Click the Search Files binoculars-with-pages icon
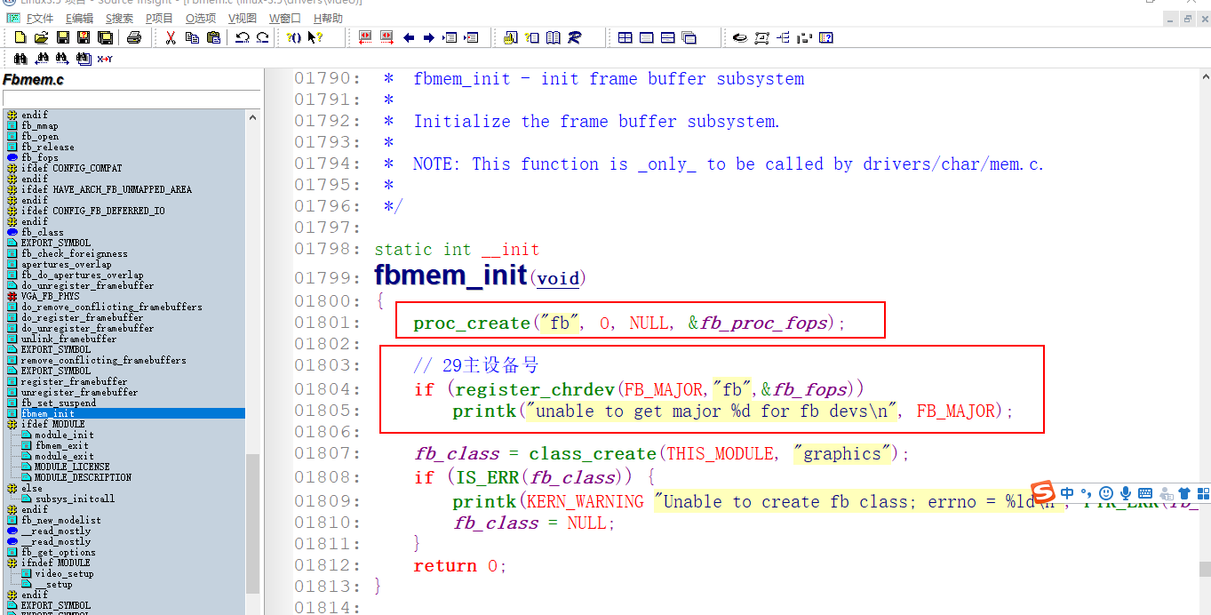This screenshot has width=1211, height=615. click(84, 59)
